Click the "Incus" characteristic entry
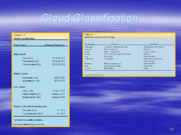This screenshot has width=181, height=135. (86, 56)
